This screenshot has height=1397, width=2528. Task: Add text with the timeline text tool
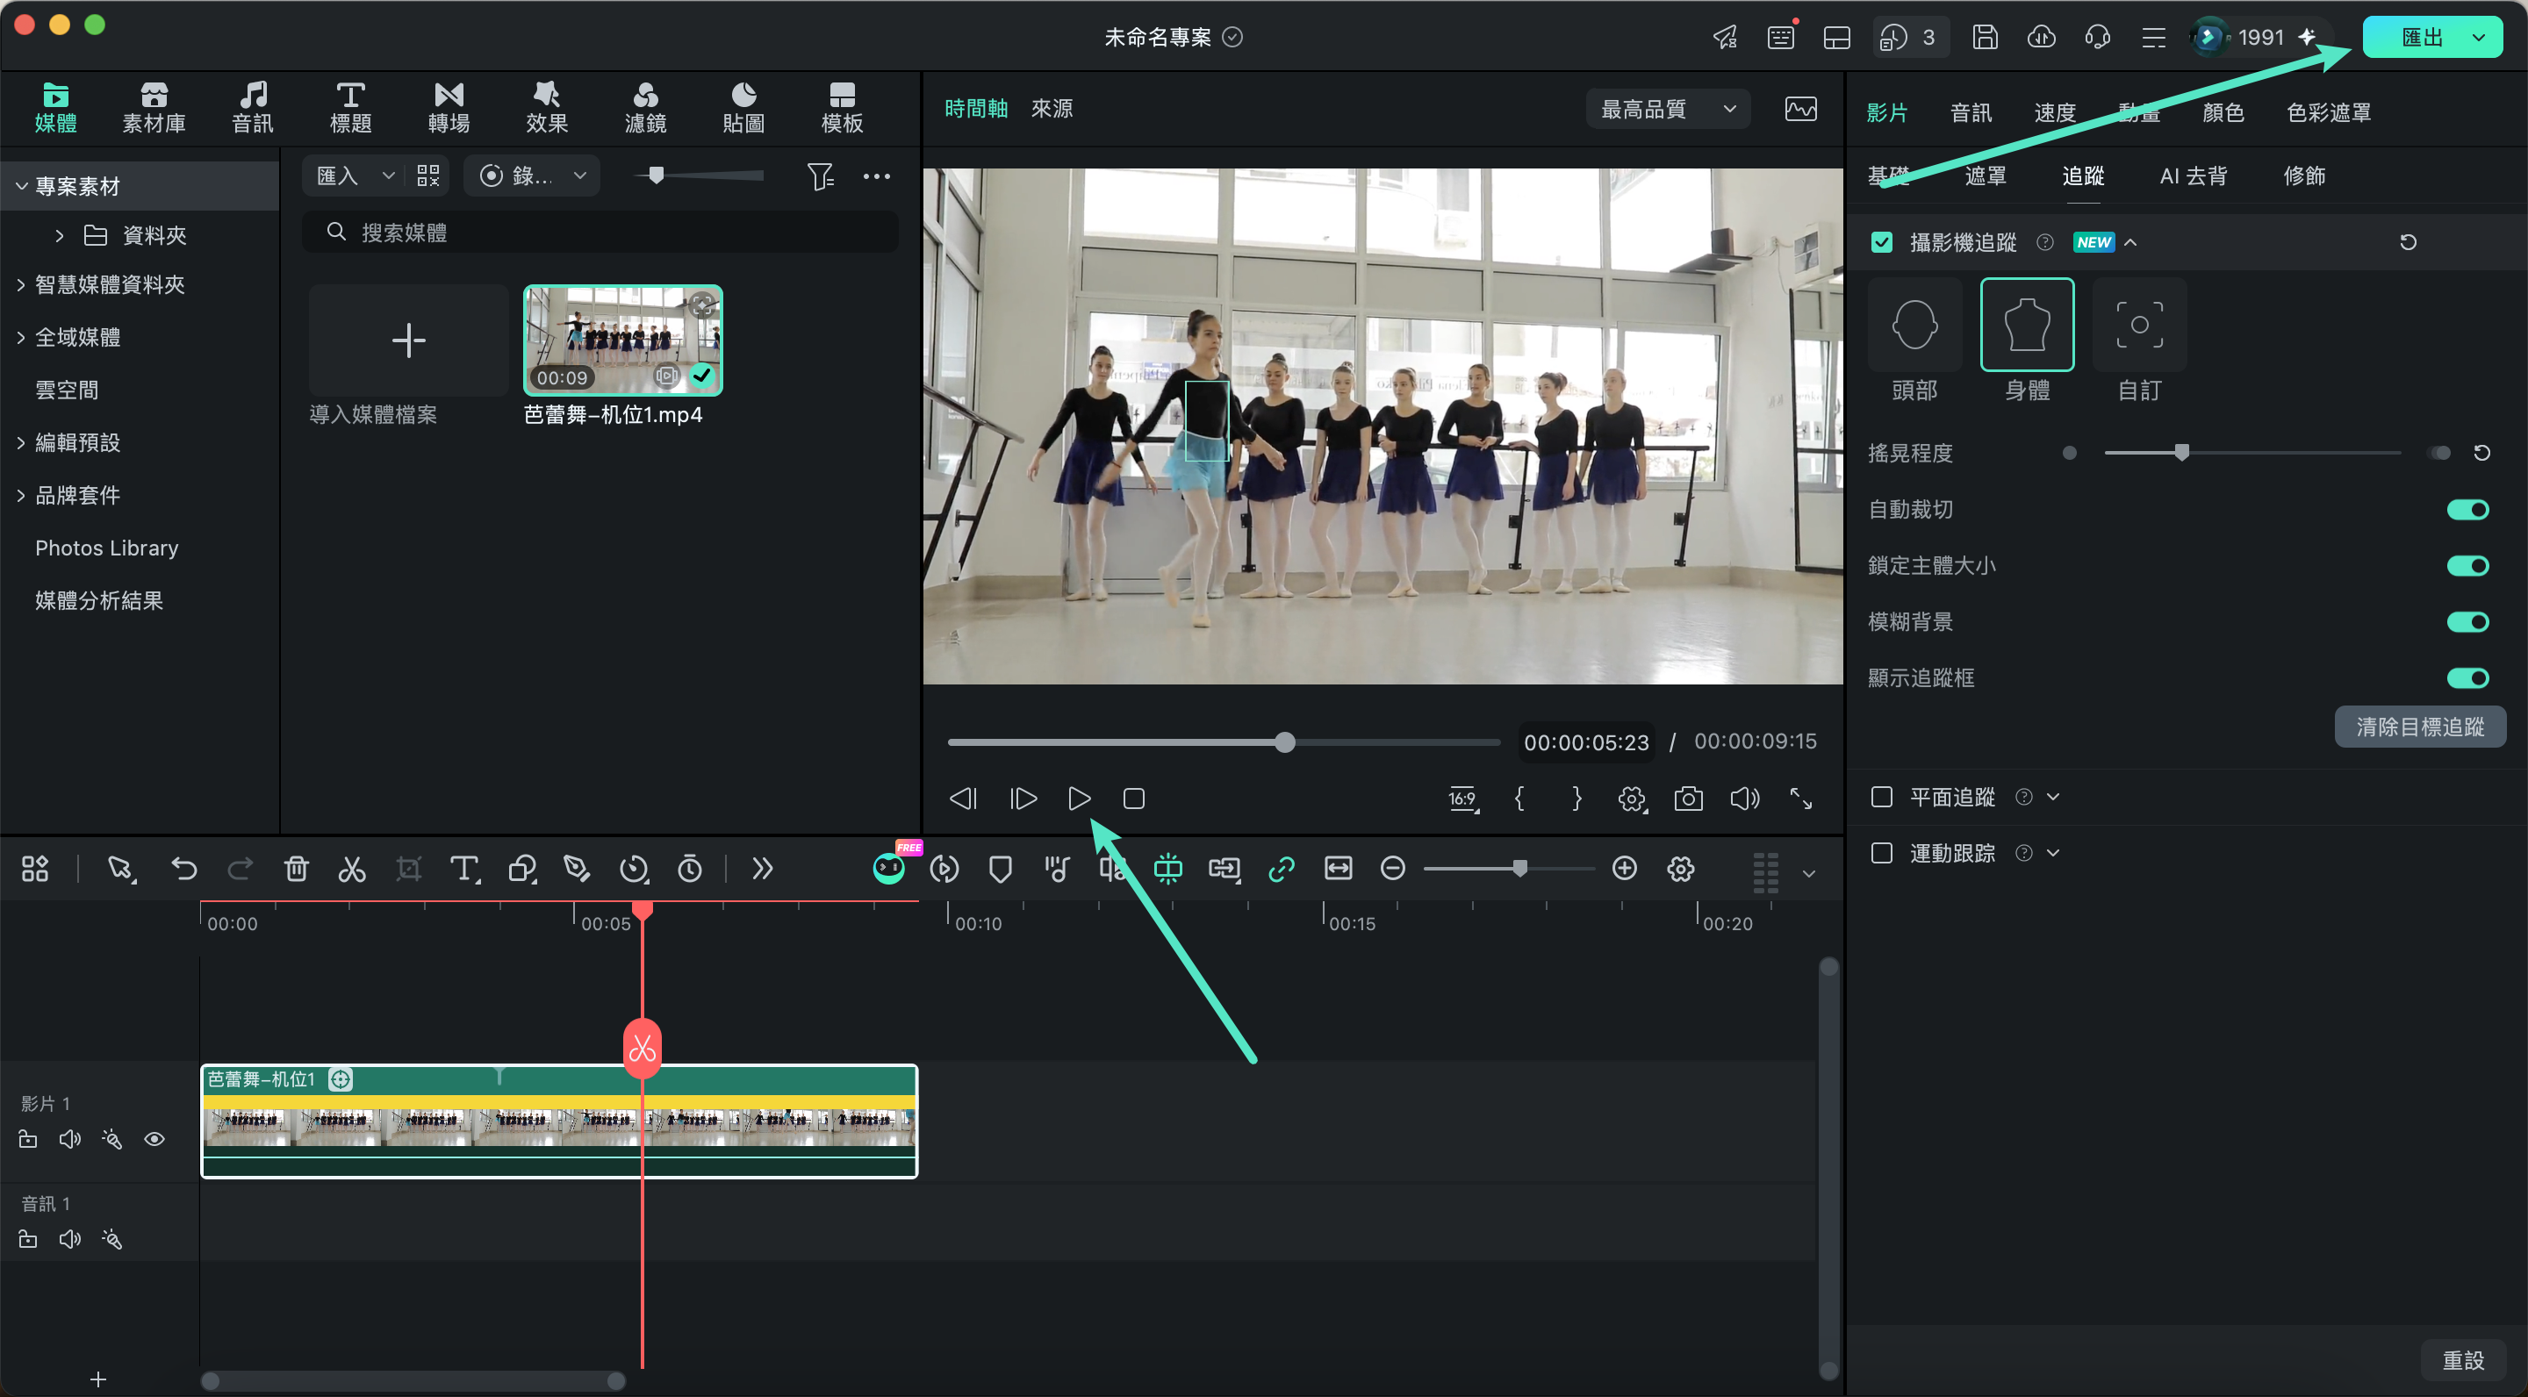click(x=464, y=868)
